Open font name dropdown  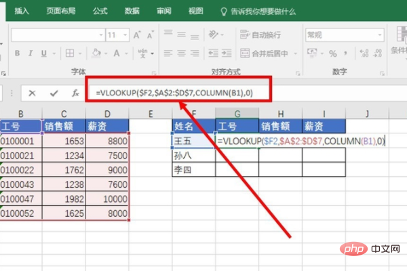click(x=101, y=35)
